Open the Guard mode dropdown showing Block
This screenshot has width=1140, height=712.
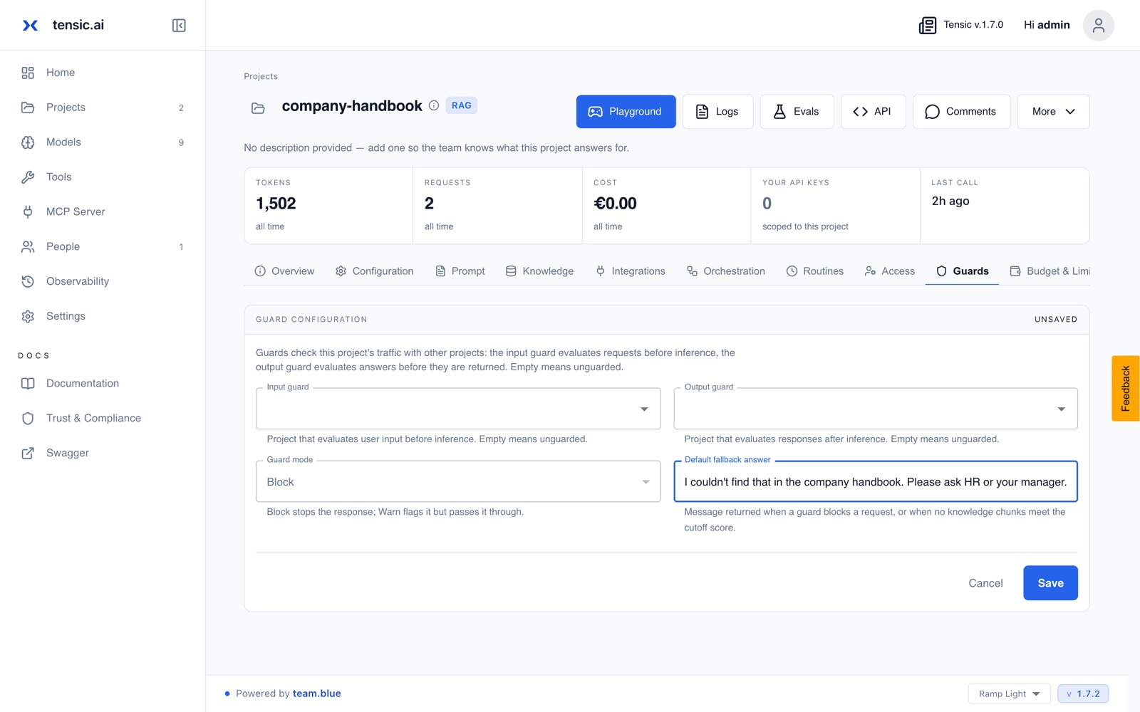point(458,481)
